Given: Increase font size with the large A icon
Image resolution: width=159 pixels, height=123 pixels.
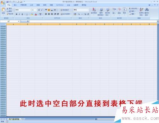Looking at the screenshot, I should click(39, 10).
